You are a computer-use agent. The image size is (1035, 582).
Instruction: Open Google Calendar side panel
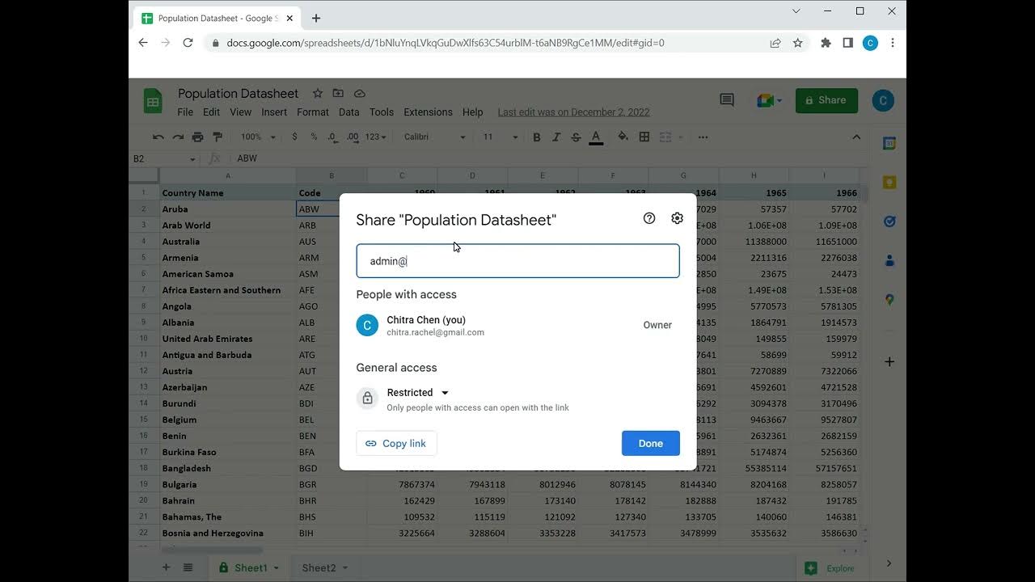click(889, 143)
